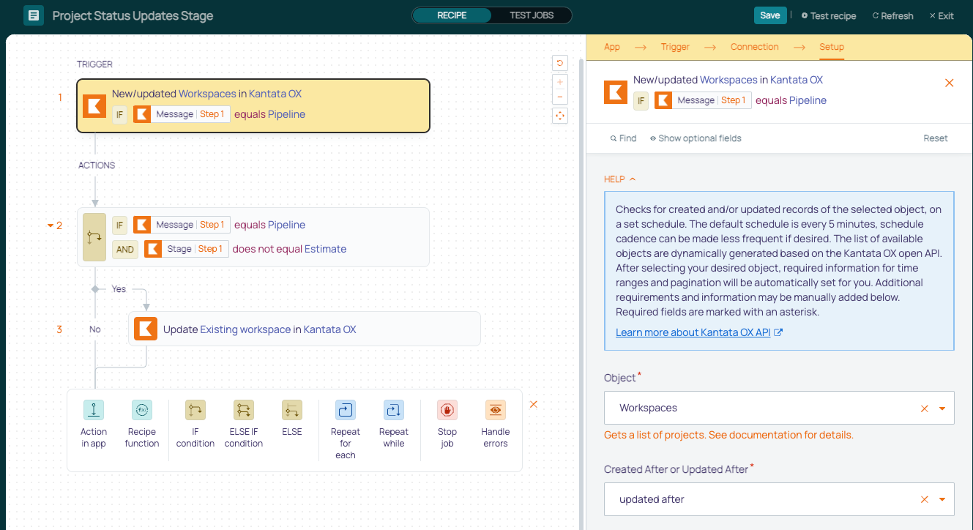Click the Kantata OX icon in the setup panel header
Image resolution: width=973 pixels, height=530 pixels.
616,92
